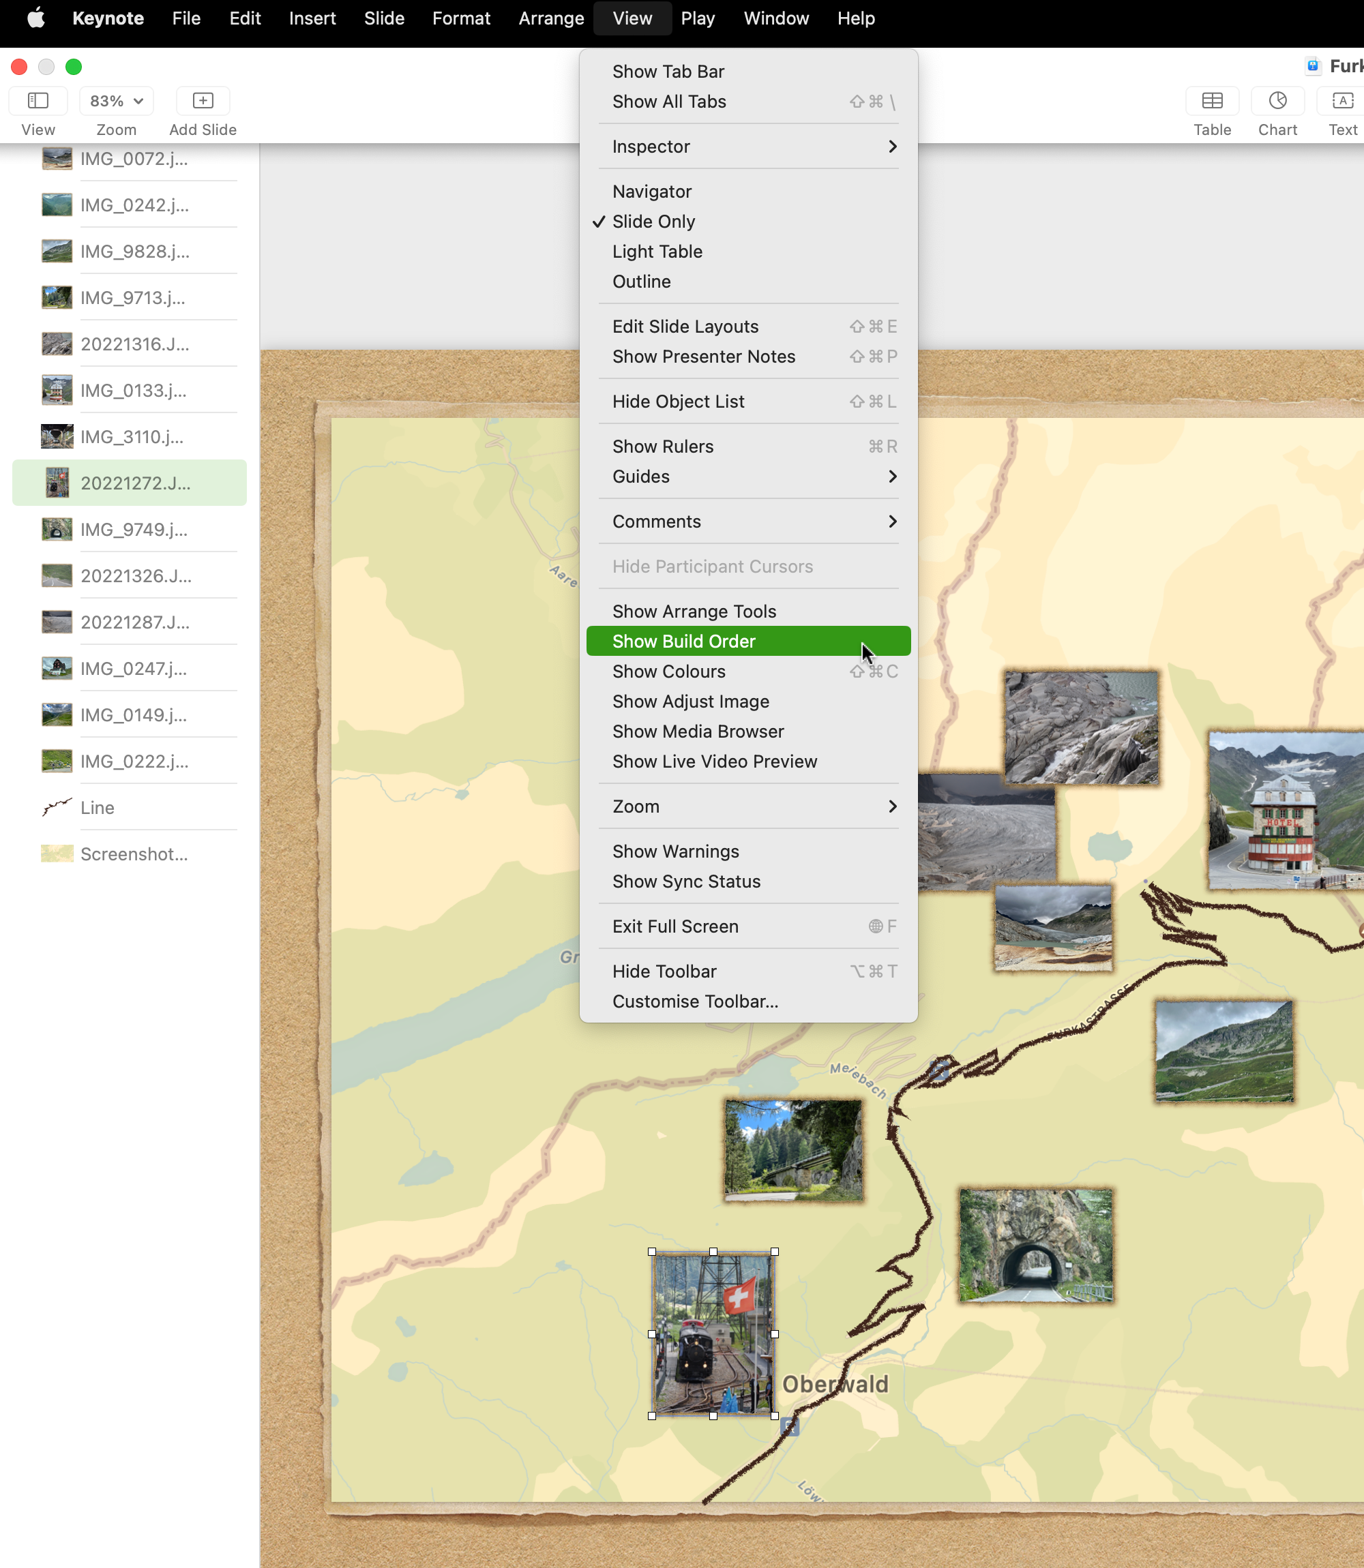Expand the Guides submenu
This screenshot has height=1568, width=1364.
[x=748, y=477]
